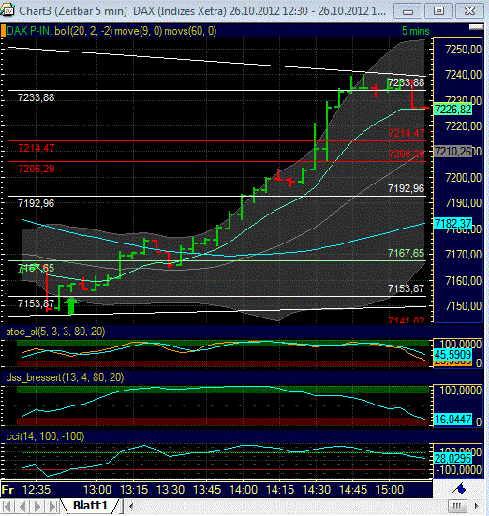
Task: Click the stoc_sl(5, 3, 3, 80, 20) panel title
Action: click(x=55, y=332)
